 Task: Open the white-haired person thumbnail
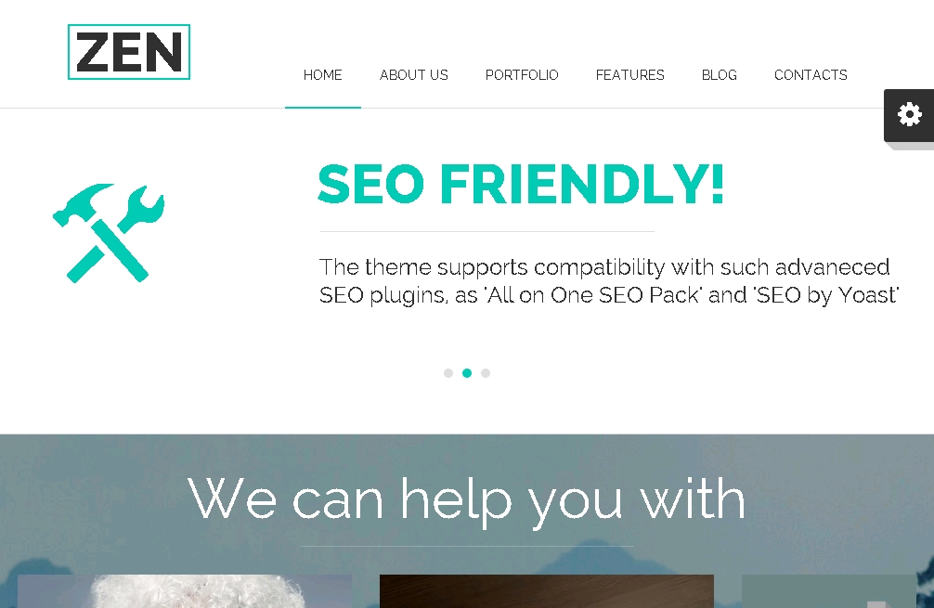185,591
